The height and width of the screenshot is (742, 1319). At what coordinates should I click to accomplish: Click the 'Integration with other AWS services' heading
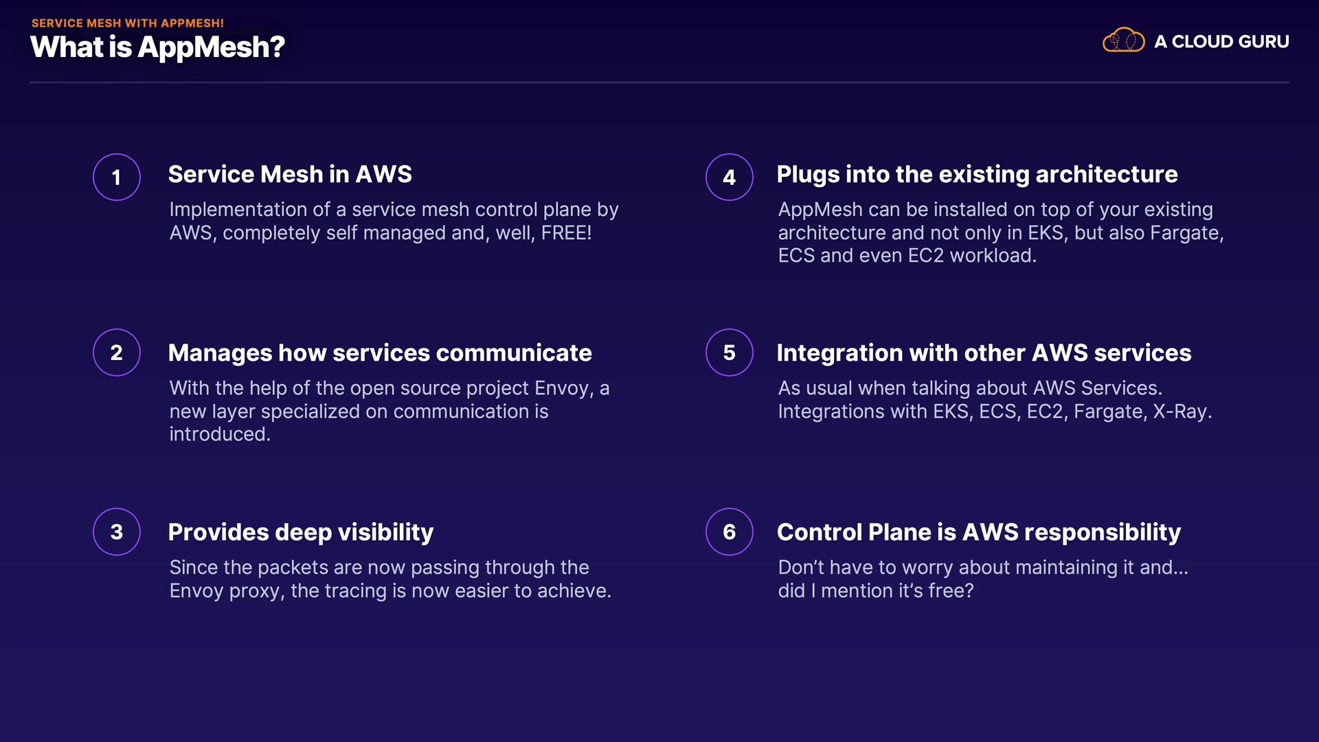pos(984,353)
